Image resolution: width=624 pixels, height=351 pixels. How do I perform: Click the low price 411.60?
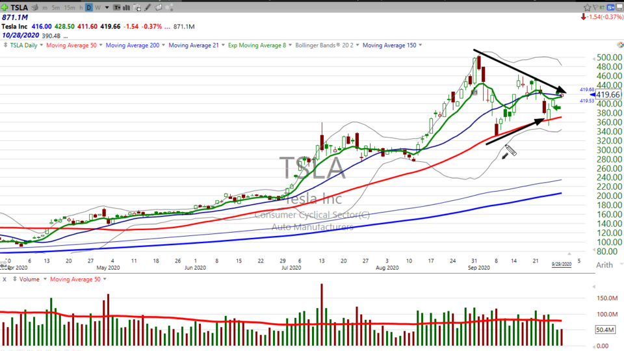coord(88,26)
